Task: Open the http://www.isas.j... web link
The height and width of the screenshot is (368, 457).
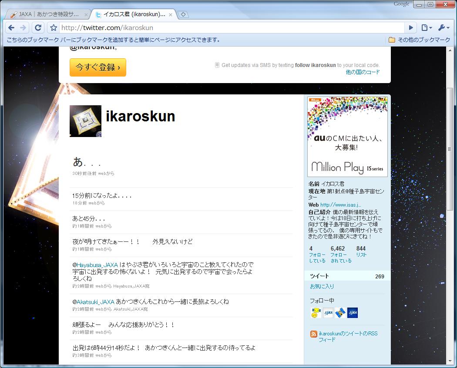Action: 340,205
